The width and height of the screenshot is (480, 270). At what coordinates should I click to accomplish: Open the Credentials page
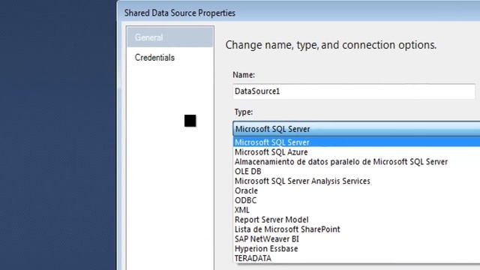pyautogui.click(x=154, y=58)
